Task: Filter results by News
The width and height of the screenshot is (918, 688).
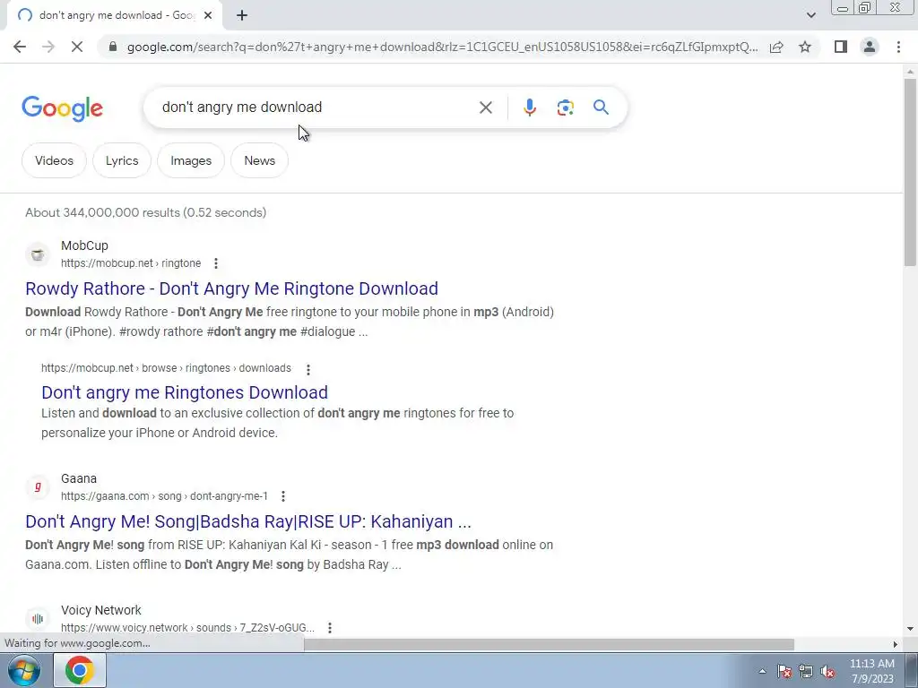Action: [x=259, y=160]
